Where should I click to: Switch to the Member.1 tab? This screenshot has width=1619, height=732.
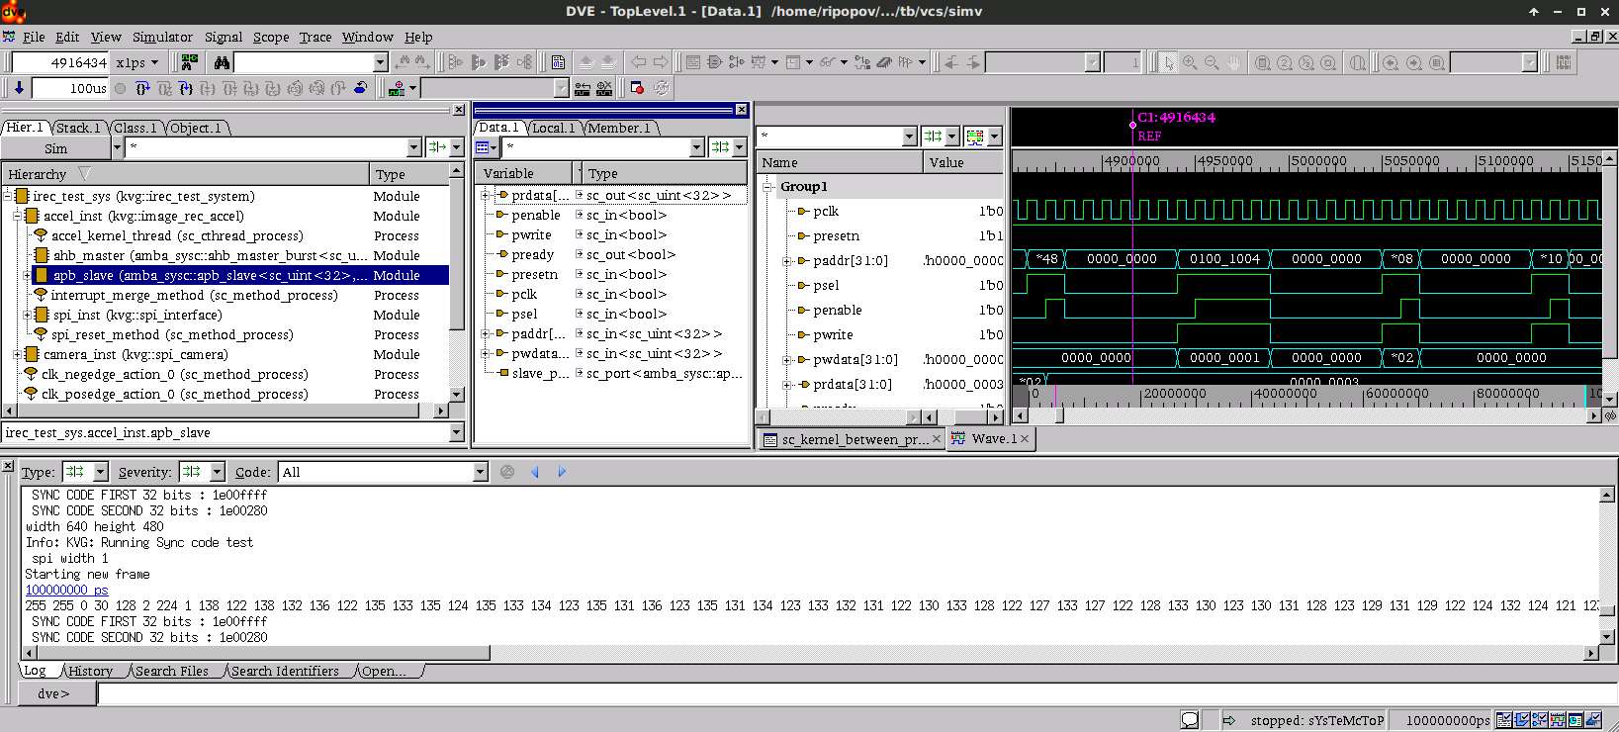619,128
